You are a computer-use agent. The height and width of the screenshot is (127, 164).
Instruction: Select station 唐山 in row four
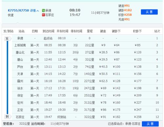(x=20, y=59)
